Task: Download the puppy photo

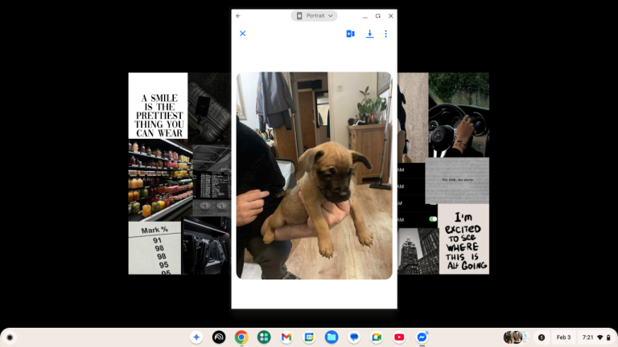Action: point(369,34)
